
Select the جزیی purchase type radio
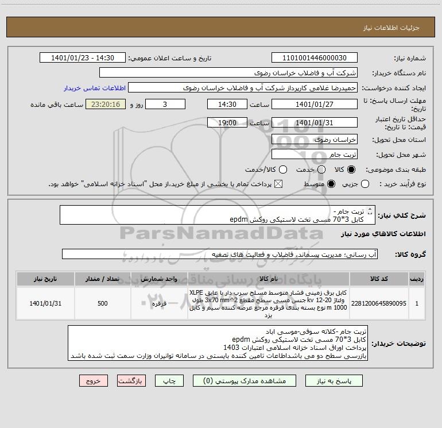pyautogui.click(x=365, y=184)
